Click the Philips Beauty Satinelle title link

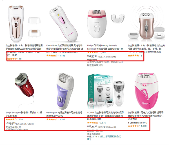pyautogui.click(x=105, y=47)
